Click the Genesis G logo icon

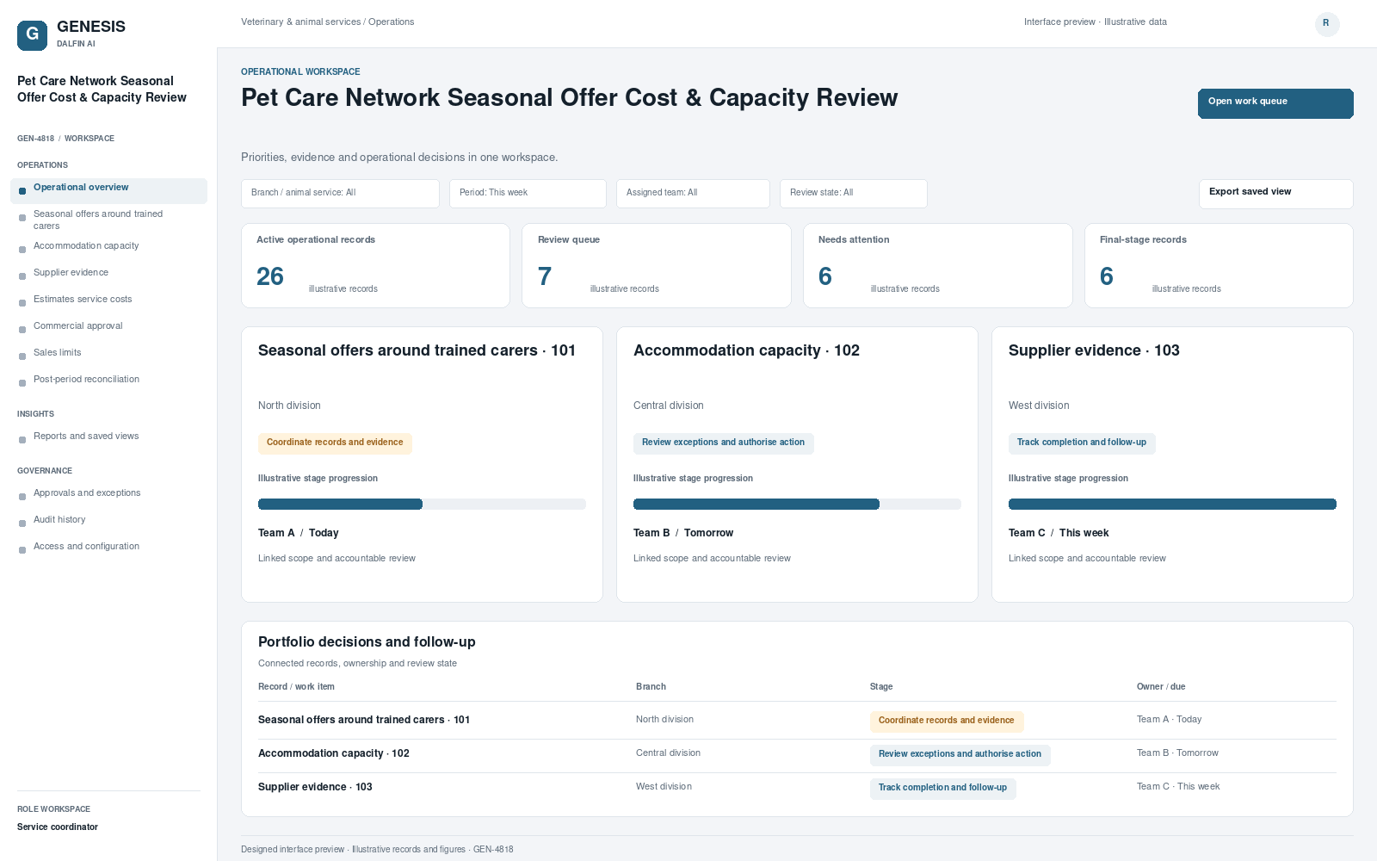(32, 35)
